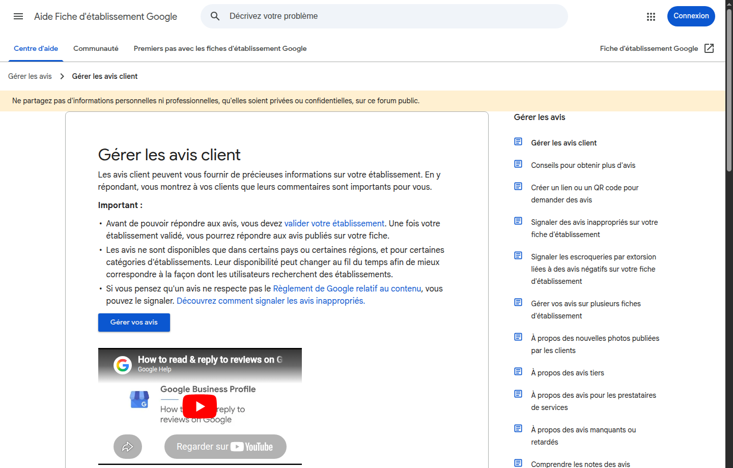
Task: Click the Important : label
Action: [x=120, y=206]
